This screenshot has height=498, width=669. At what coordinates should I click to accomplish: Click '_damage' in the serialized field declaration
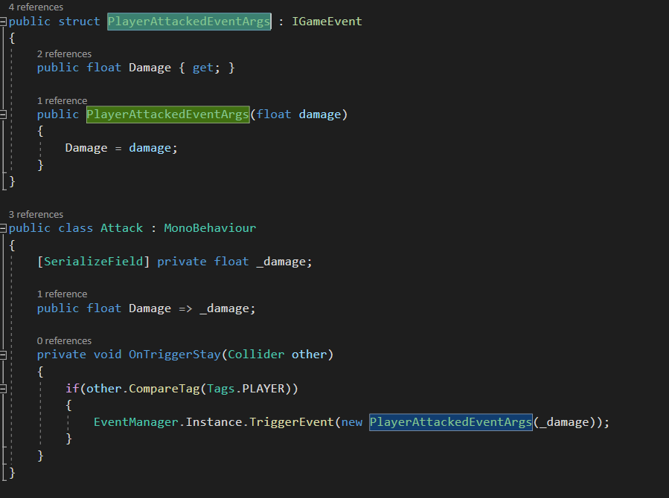[281, 262]
